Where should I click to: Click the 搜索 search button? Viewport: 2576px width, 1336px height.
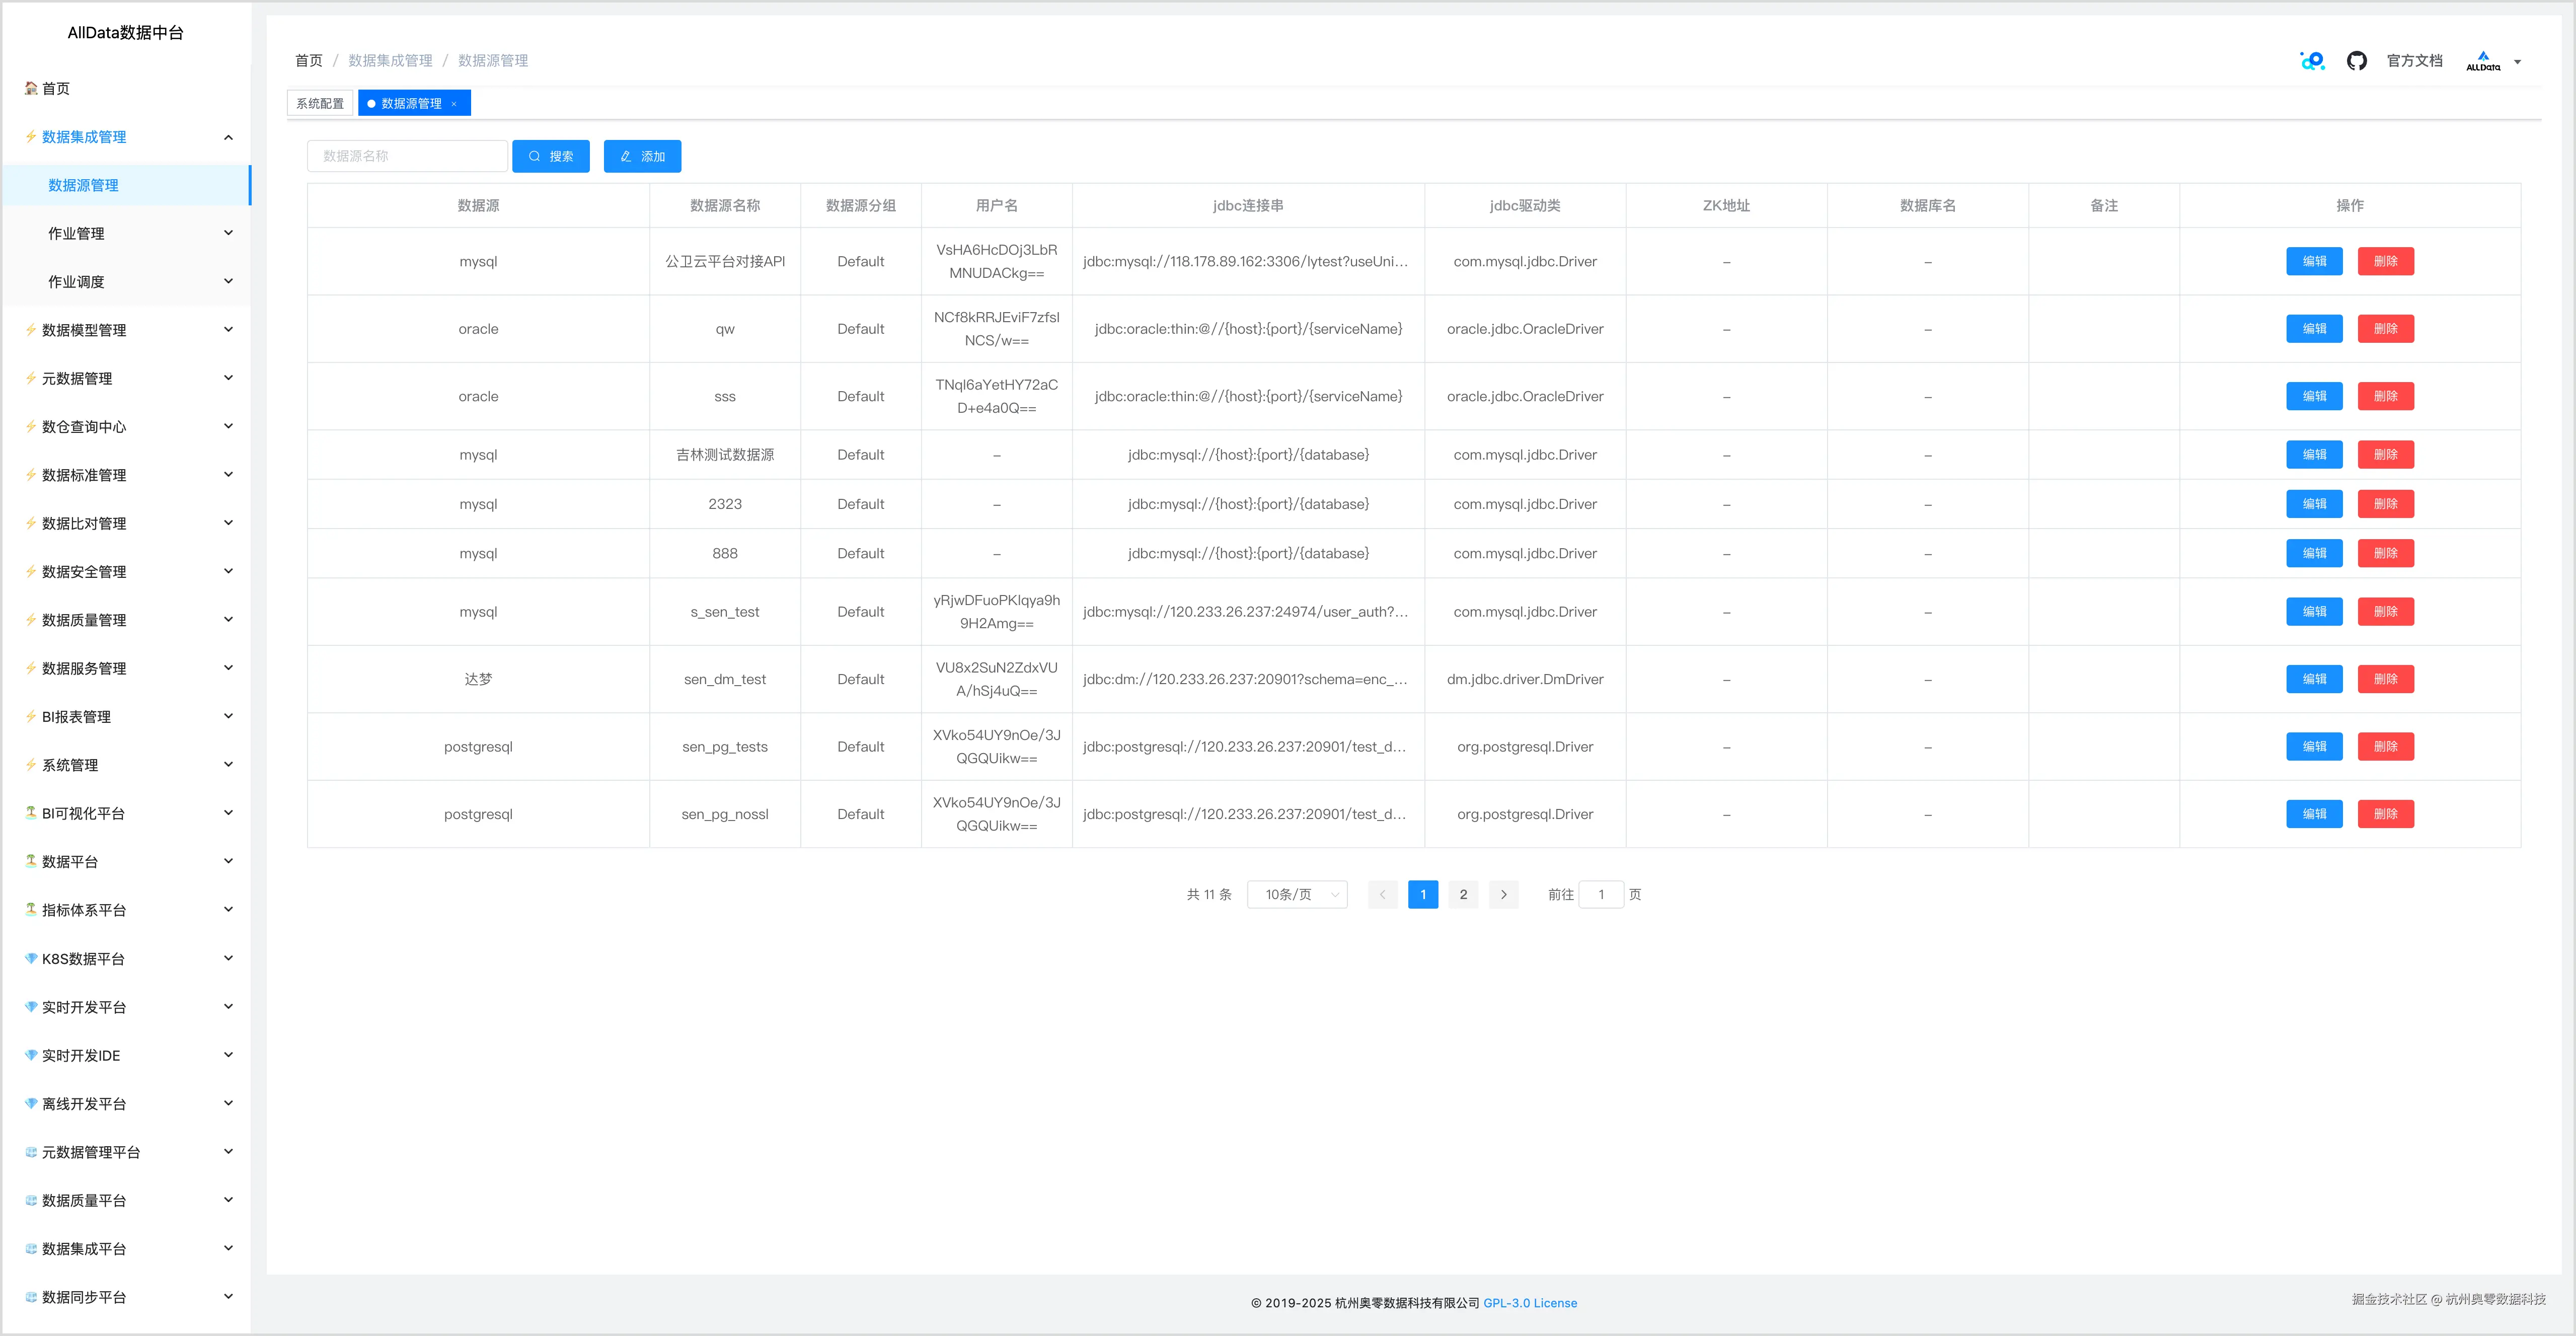click(551, 156)
